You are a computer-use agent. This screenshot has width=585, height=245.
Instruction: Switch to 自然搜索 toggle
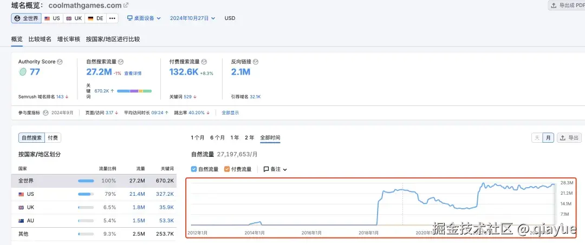[x=32, y=138]
